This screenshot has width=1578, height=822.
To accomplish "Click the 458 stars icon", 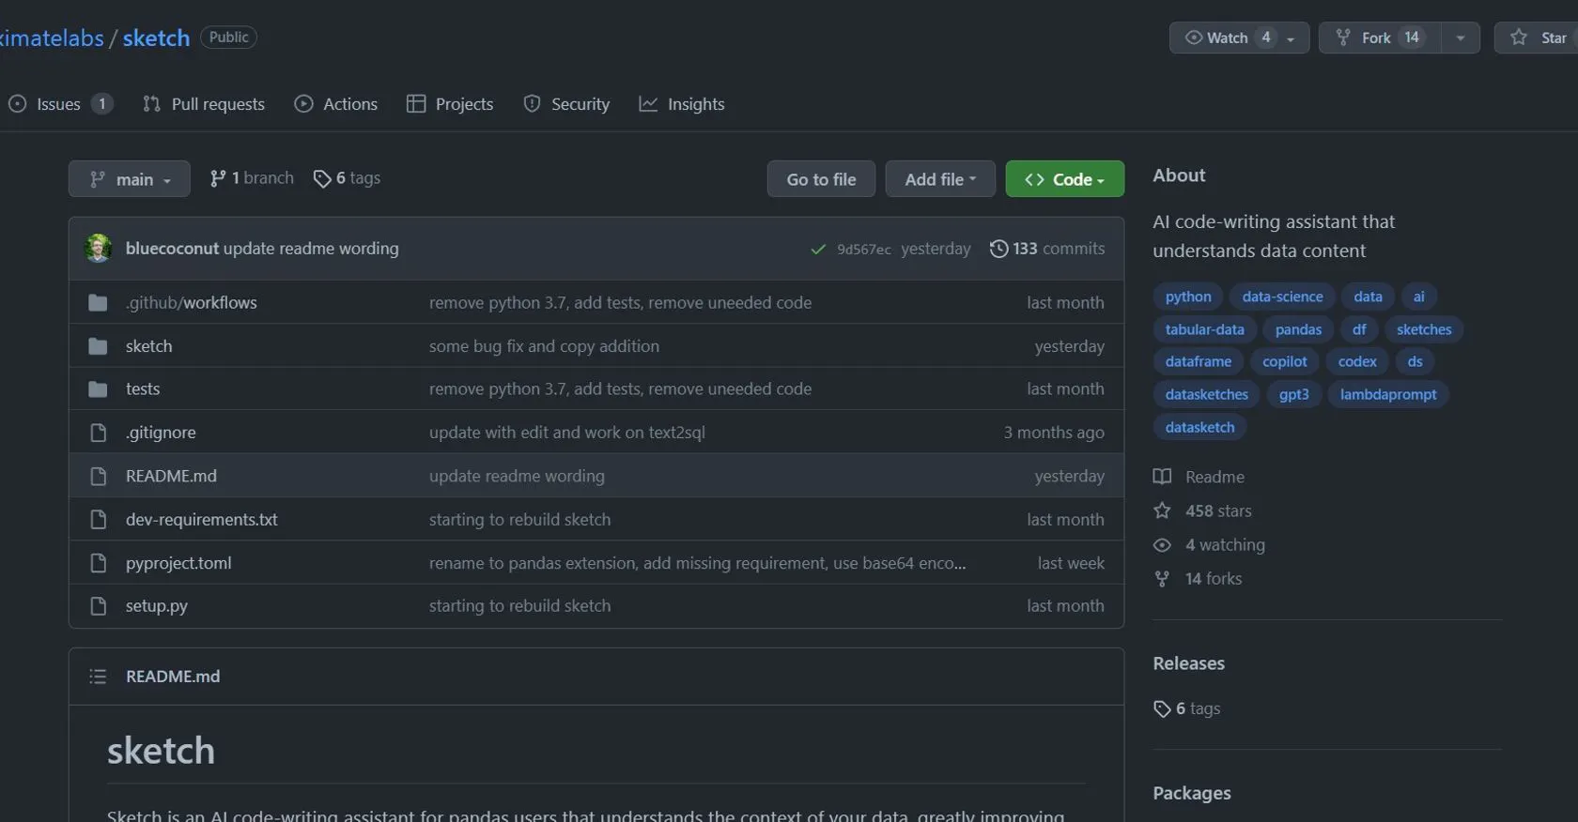I will click(1162, 510).
